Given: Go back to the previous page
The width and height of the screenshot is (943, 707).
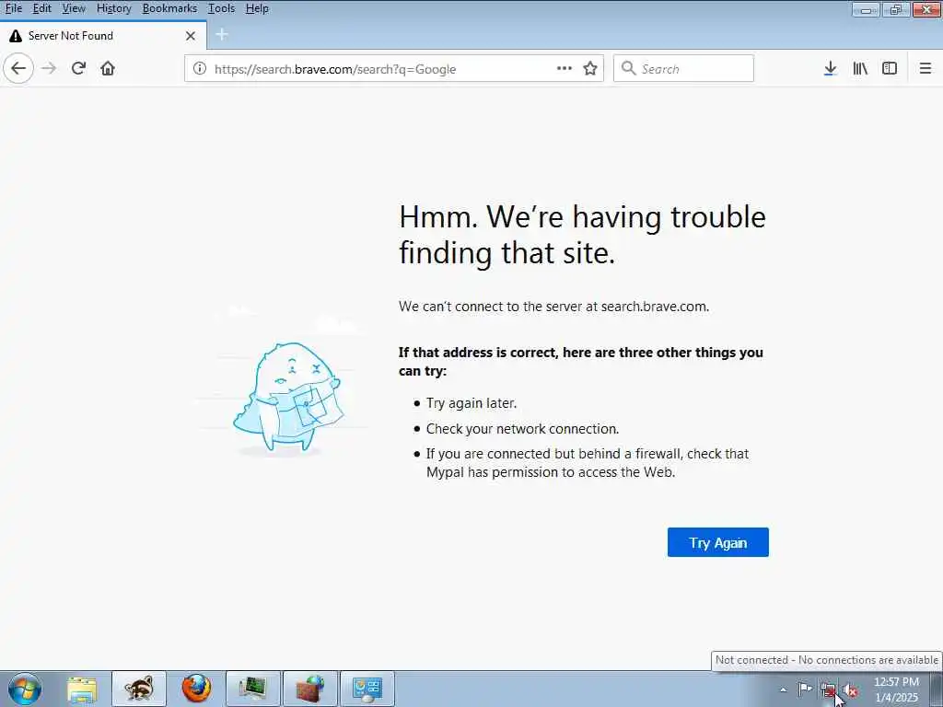Looking at the screenshot, I should pyautogui.click(x=18, y=68).
